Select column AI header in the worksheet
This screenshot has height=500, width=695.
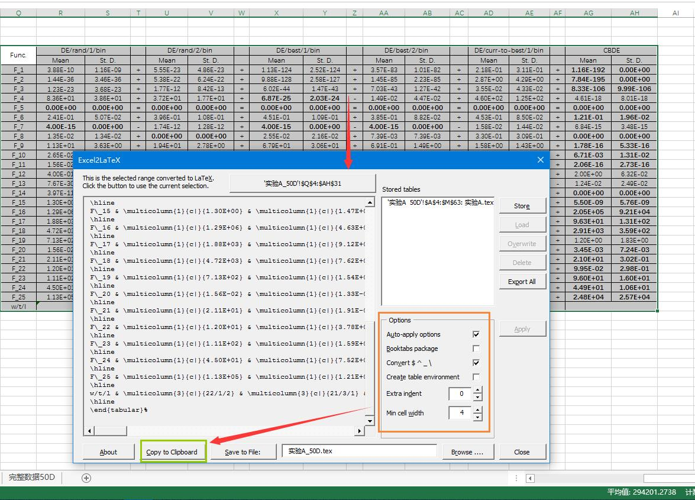point(675,12)
